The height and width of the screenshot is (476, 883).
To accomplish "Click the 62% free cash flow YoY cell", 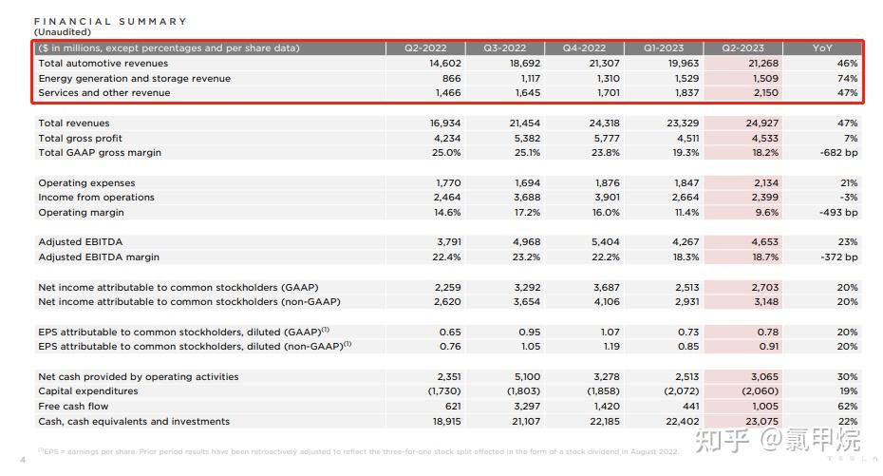I will click(848, 407).
